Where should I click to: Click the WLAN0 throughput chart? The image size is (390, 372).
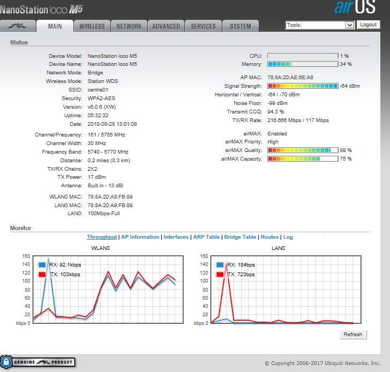point(108,290)
